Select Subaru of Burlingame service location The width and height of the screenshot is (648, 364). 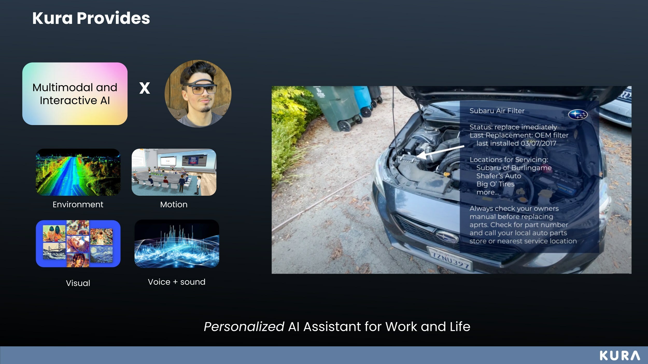pyautogui.click(x=514, y=168)
